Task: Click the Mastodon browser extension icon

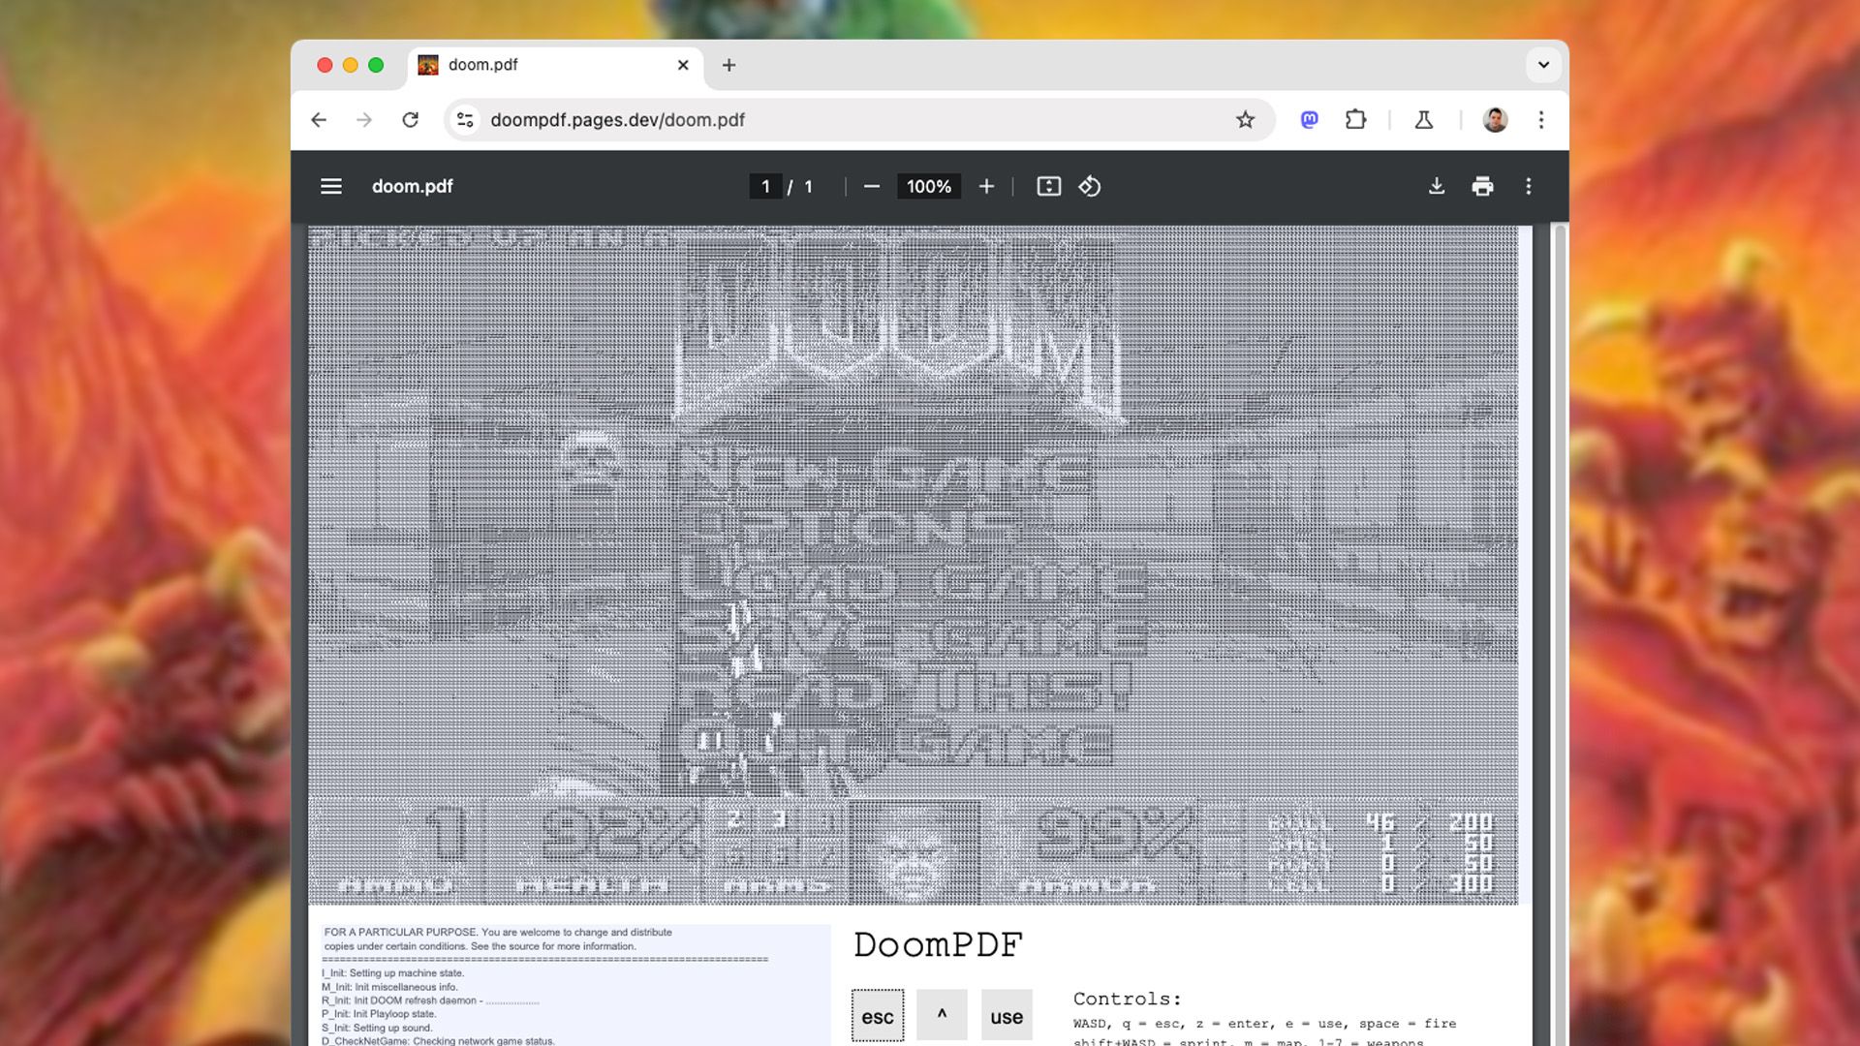Action: (x=1308, y=120)
